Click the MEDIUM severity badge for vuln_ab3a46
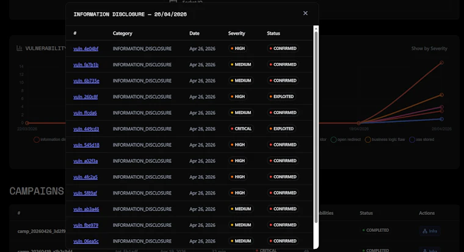Screen dimensions: 464x252 pos(241,209)
